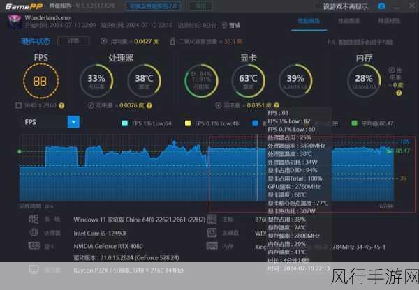This screenshot has width=419, height=290.
Task: Click the hard disk icon in hardware list
Action: [212, 232]
